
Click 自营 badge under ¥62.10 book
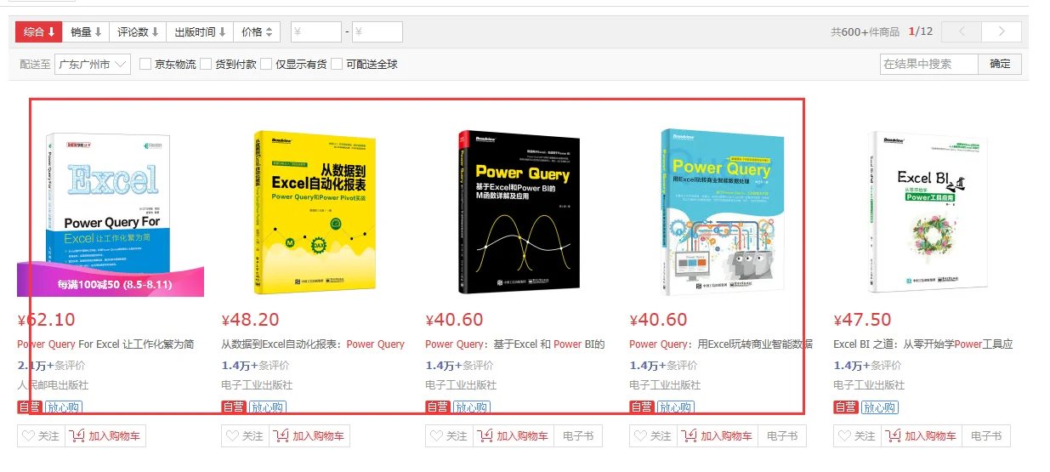tap(29, 407)
